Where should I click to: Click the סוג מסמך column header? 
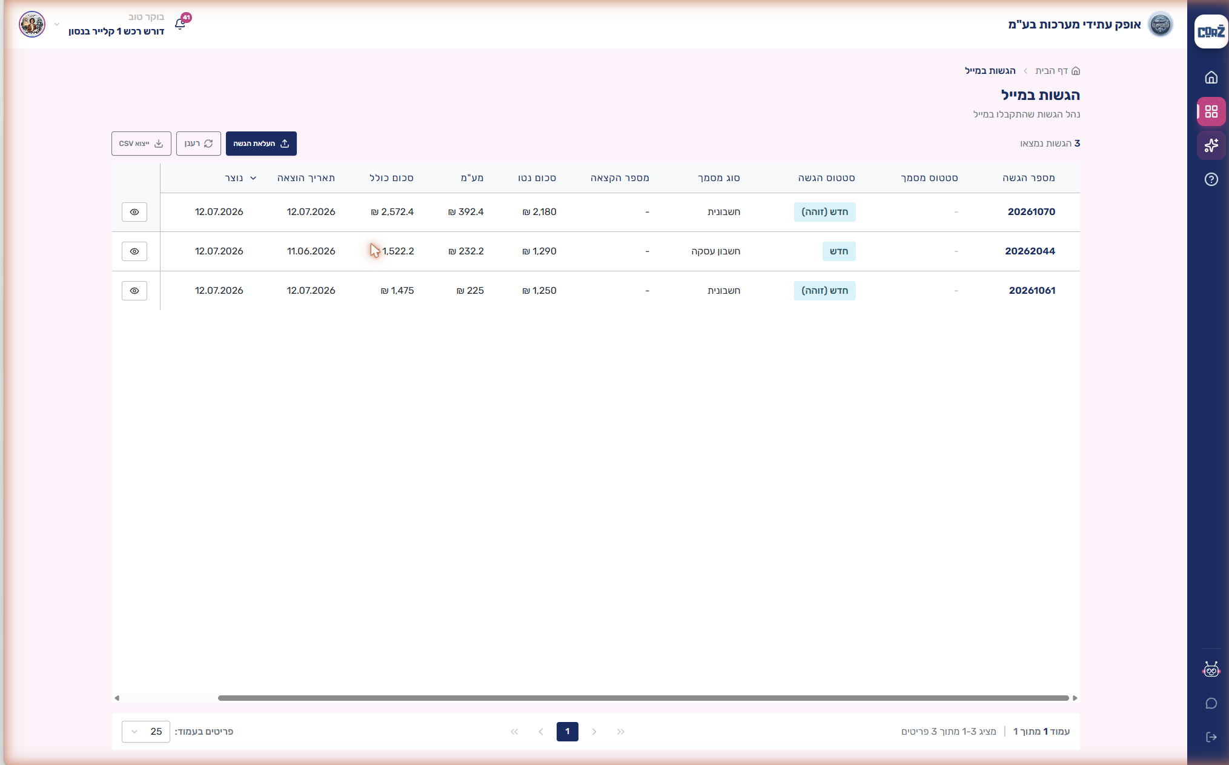pyautogui.click(x=718, y=178)
